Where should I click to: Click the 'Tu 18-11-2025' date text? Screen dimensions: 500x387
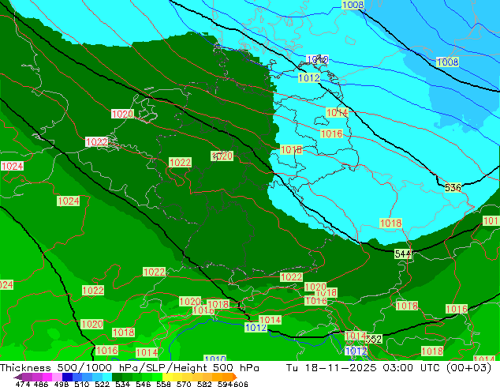click(331, 367)
